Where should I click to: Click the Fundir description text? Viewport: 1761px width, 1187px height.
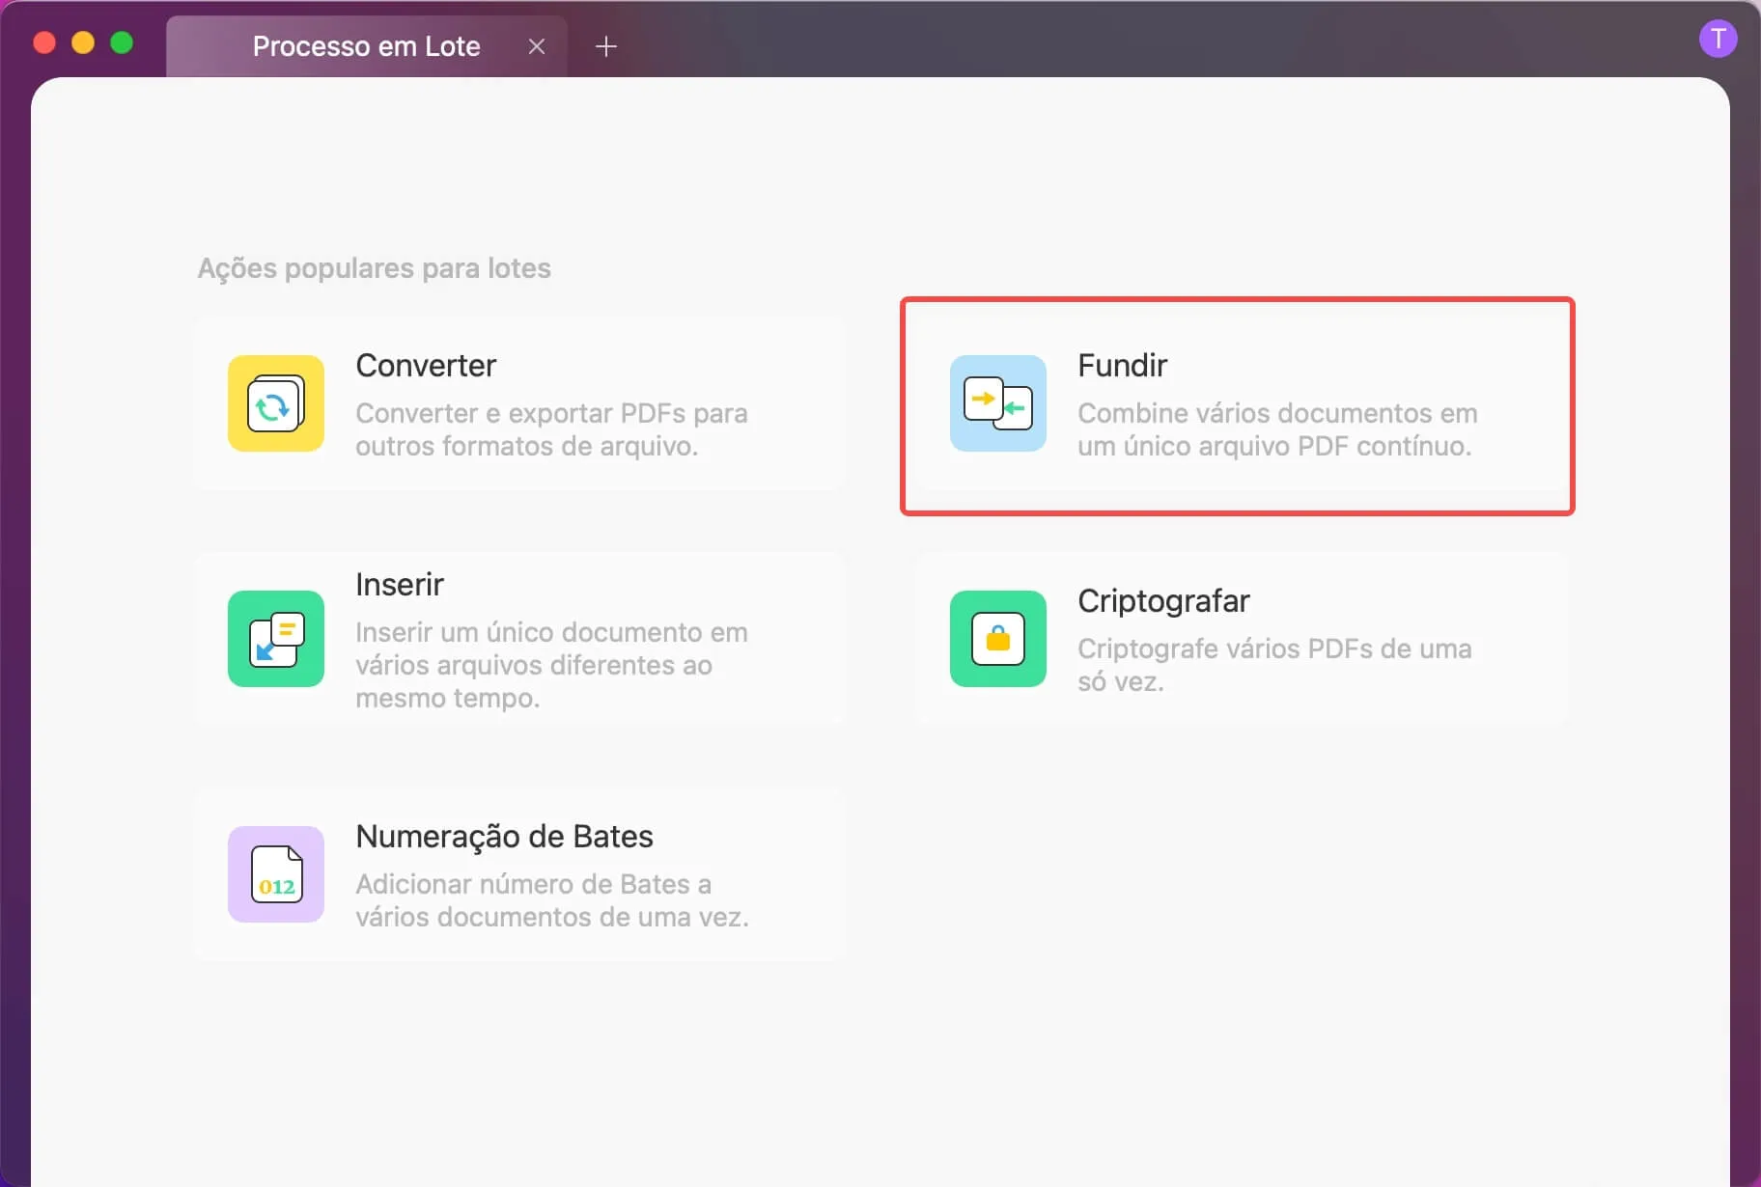pos(1276,429)
